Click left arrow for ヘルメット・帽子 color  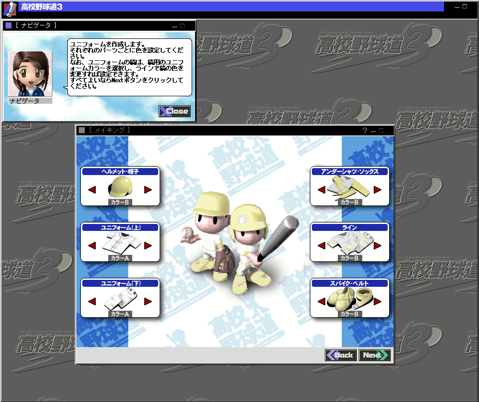click(92, 190)
